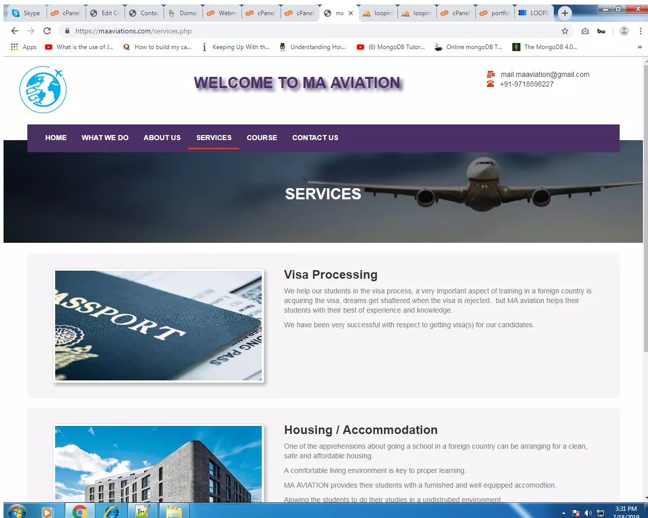Expand hidden bookmarks overflow chevron
Screen dimensions: 648x518
click(x=639, y=47)
